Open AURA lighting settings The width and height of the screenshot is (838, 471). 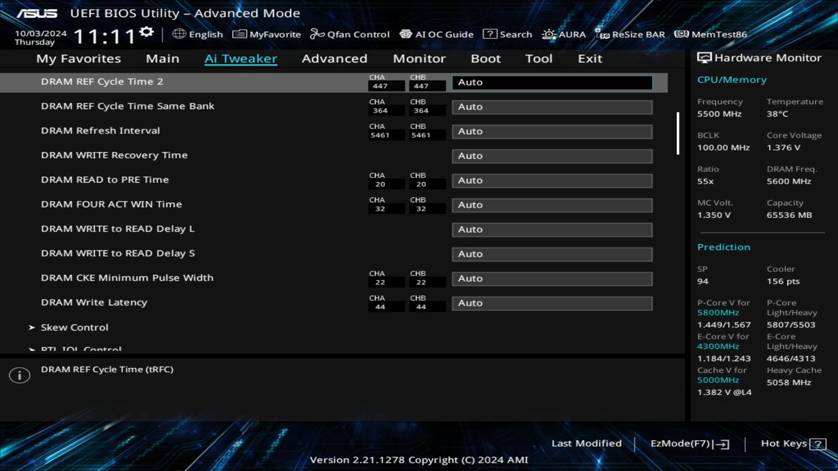coord(564,34)
